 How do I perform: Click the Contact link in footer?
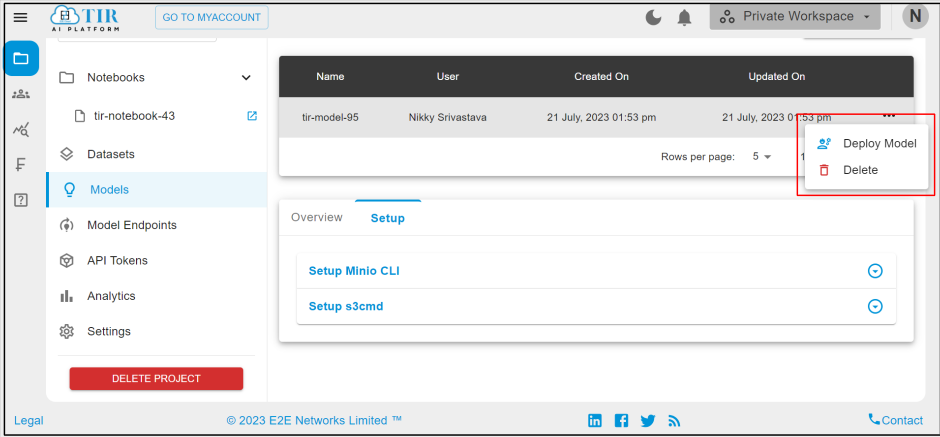[896, 420]
